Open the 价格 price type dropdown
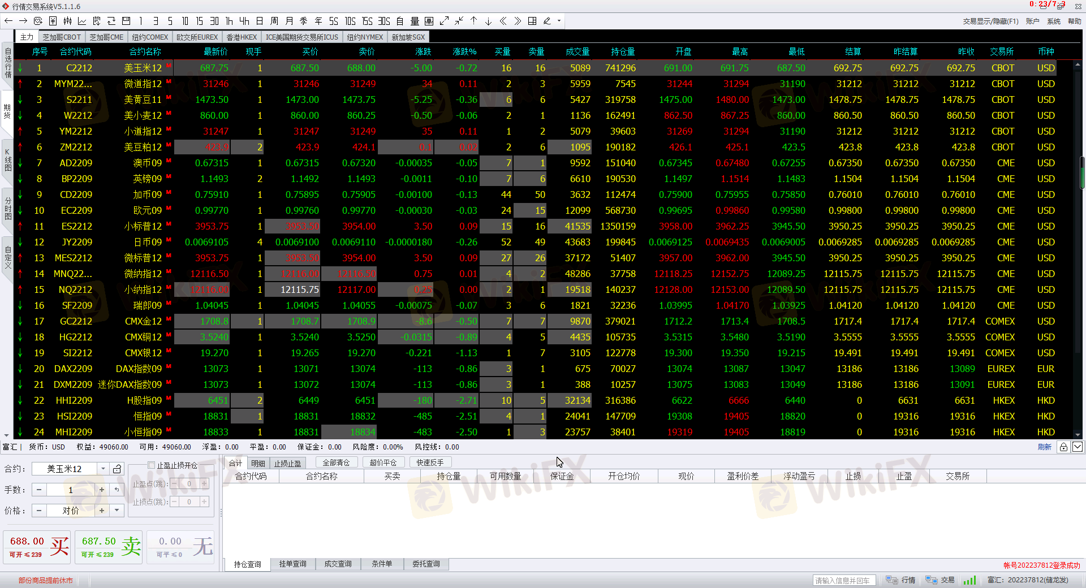This screenshot has height=588, width=1086. click(117, 511)
